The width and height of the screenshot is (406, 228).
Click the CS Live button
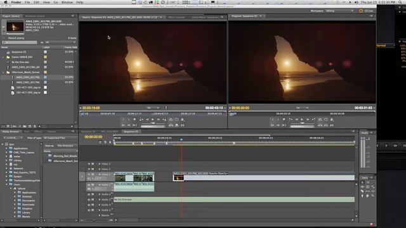[x=367, y=11]
